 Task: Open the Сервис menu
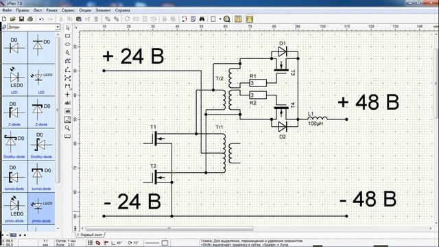68,10
